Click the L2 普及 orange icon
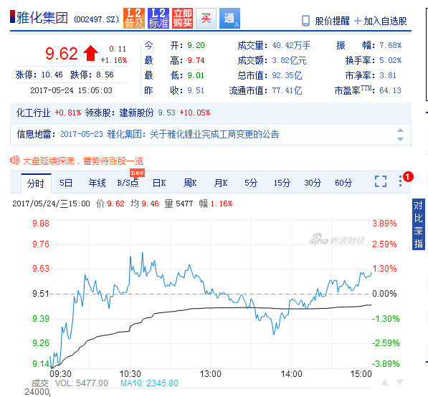This screenshot has width=428, height=397. pos(134,19)
